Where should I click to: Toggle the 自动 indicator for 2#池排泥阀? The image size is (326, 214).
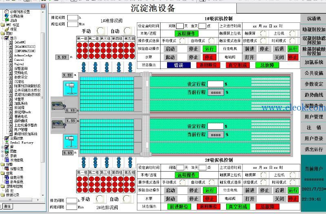[x=127, y=199]
